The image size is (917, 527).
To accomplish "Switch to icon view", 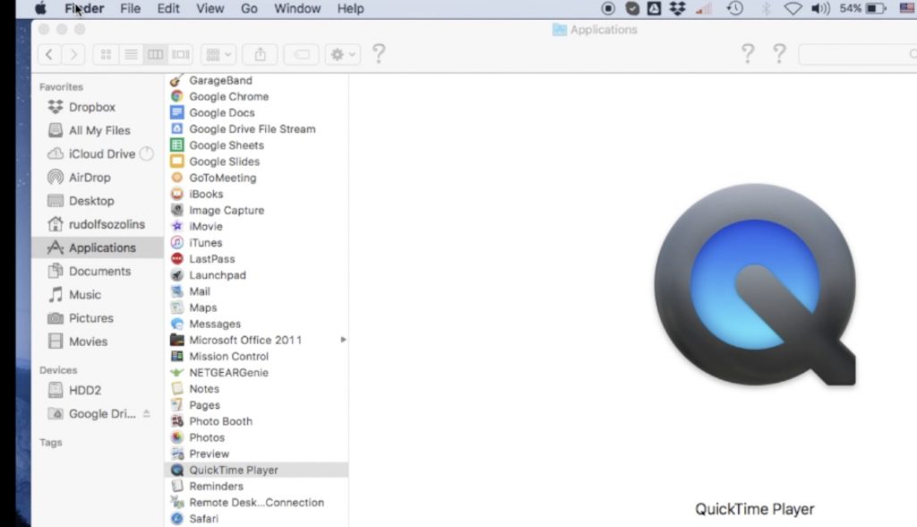I will coord(106,55).
